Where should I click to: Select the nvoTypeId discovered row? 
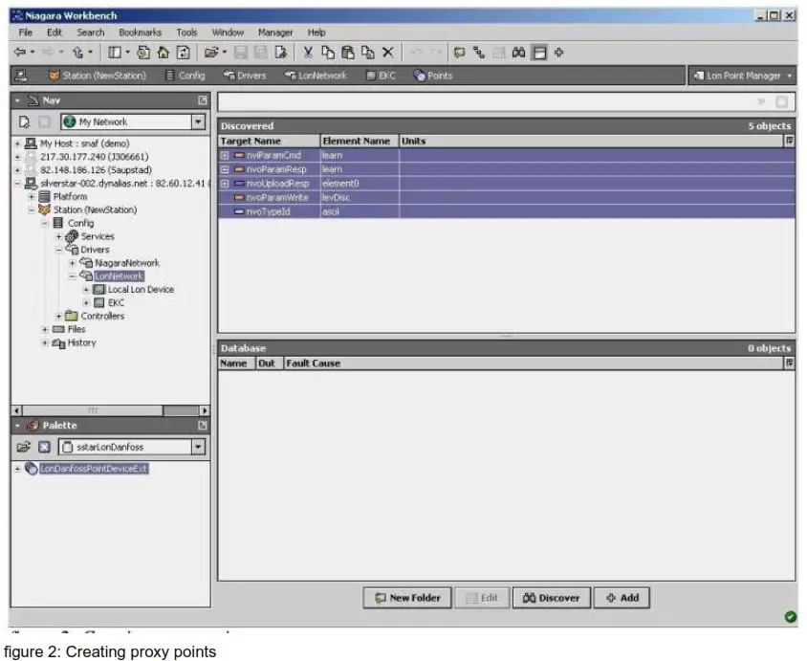pos(267,211)
